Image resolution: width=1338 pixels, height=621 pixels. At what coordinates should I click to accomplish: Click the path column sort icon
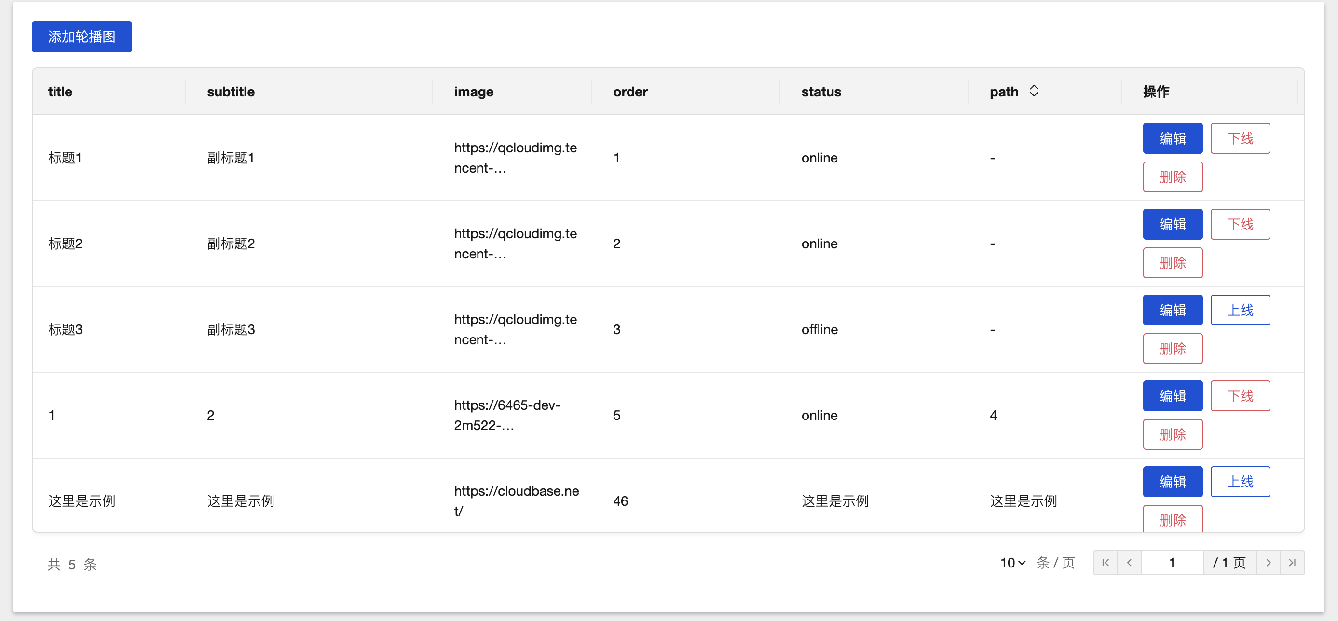1034,91
